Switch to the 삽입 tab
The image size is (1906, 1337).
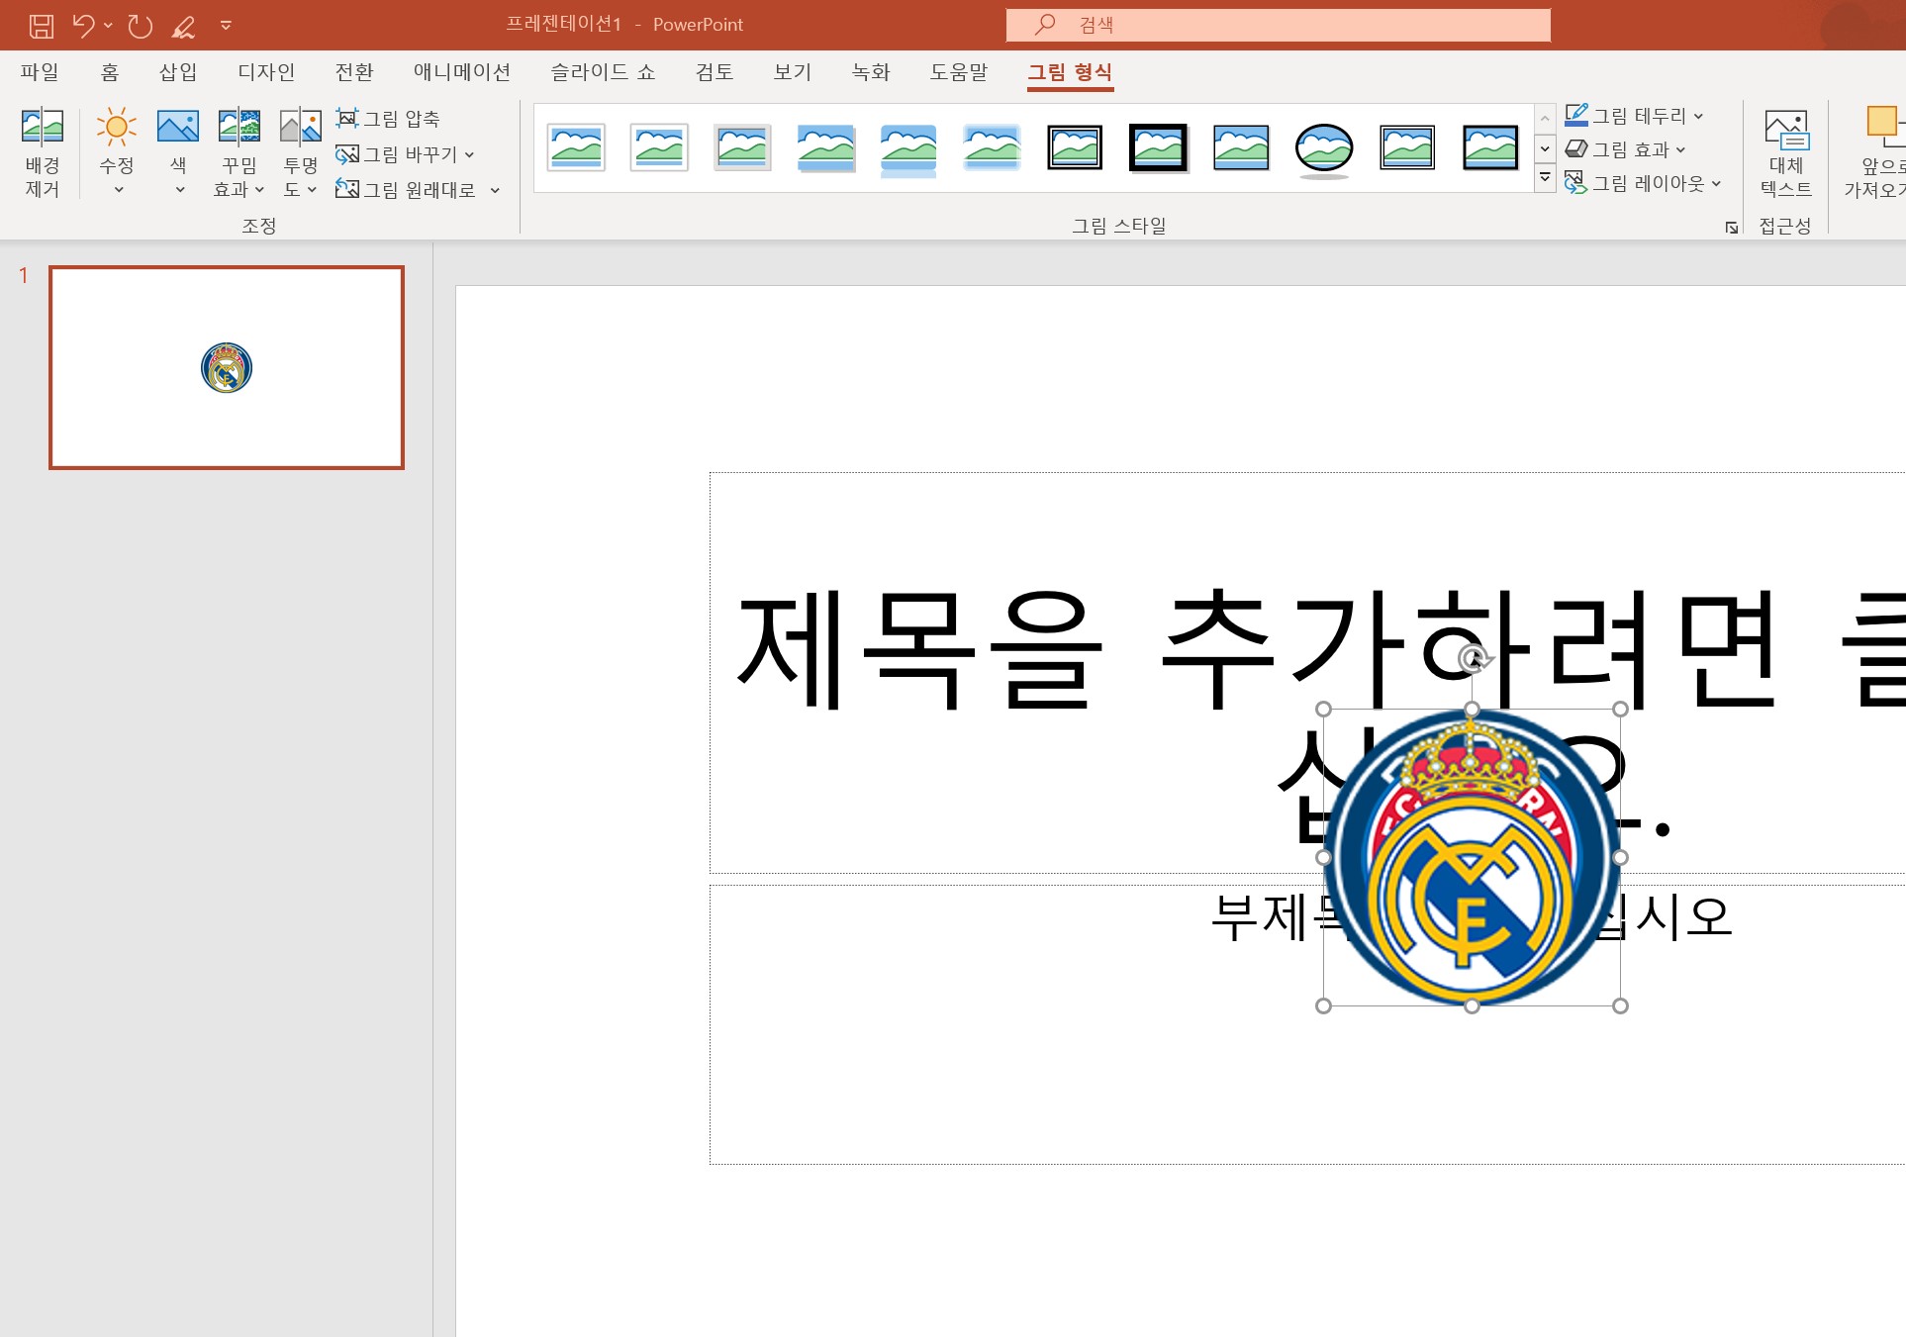(178, 72)
